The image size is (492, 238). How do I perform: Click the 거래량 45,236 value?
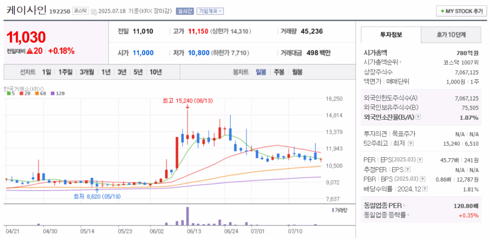coord(311,31)
